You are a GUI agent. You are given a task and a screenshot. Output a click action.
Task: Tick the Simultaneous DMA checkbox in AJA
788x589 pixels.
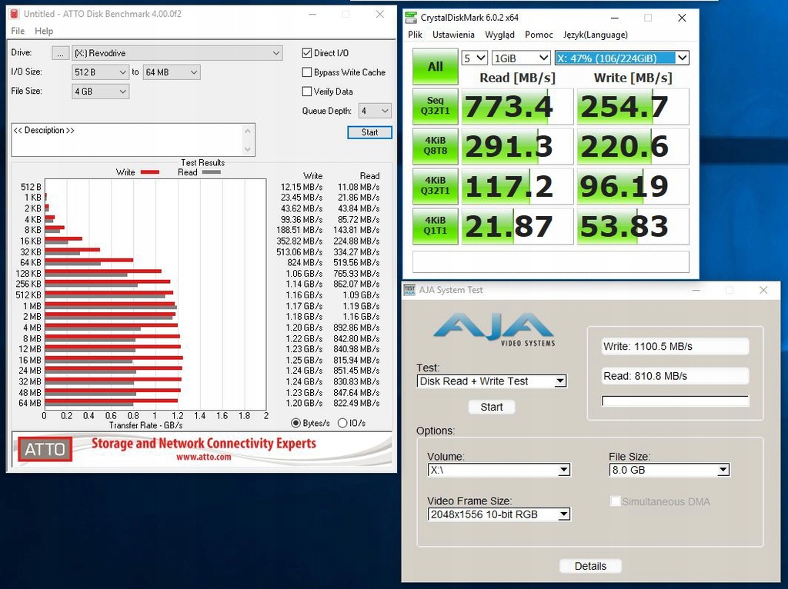coord(615,501)
